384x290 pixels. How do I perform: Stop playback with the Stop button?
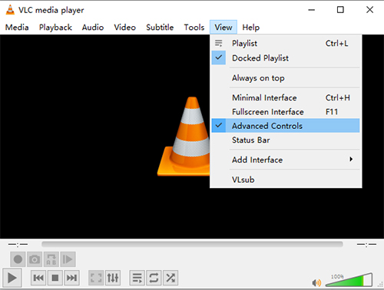[55, 278]
